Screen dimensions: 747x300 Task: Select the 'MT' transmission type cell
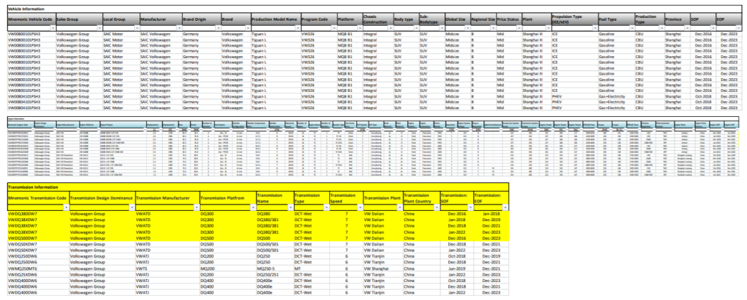(311, 269)
